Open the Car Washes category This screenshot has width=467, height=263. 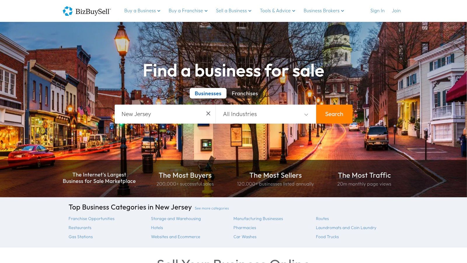point(245,237)
